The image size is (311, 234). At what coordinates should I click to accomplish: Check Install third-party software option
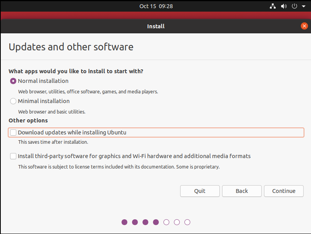pyautogui.click(x=13, y=156)
